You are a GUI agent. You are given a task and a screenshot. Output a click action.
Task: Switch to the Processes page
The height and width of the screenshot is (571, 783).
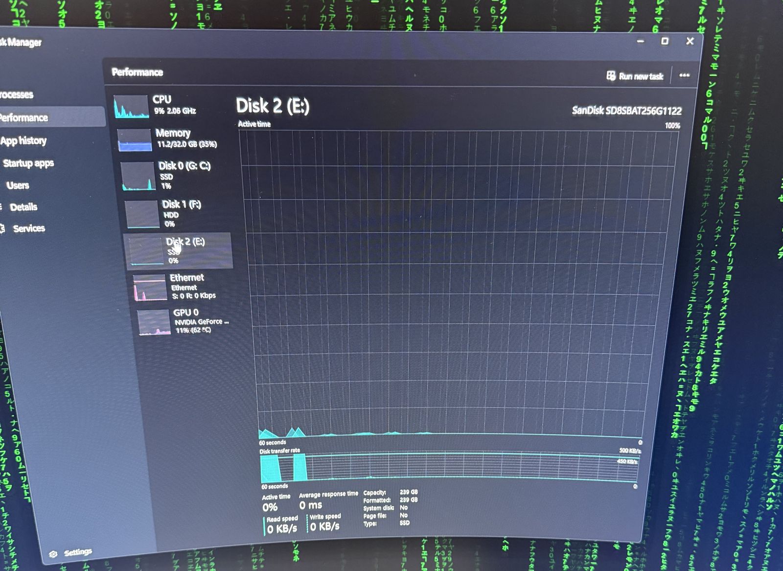(x=16, y=95)
